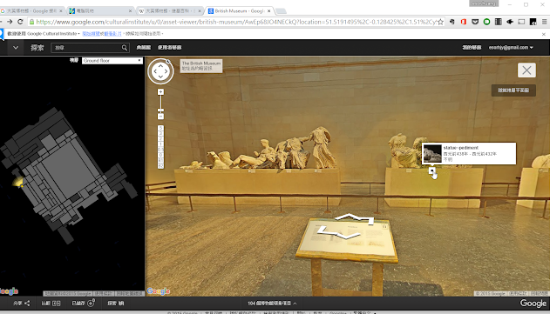This screenshot has height=314, width=550.
Task: Switch to the British Museum browser tab
Action: tap(240, 10)
